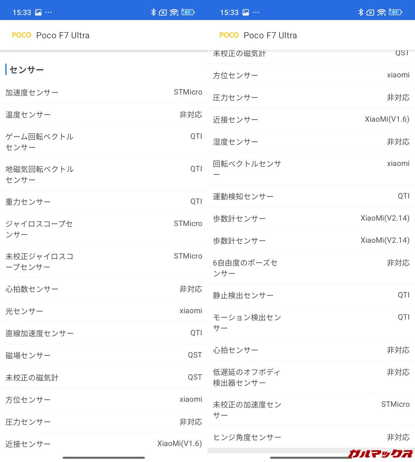
Task: Tap three-dots notification icon in right status bar
Action: coord(256,12)
